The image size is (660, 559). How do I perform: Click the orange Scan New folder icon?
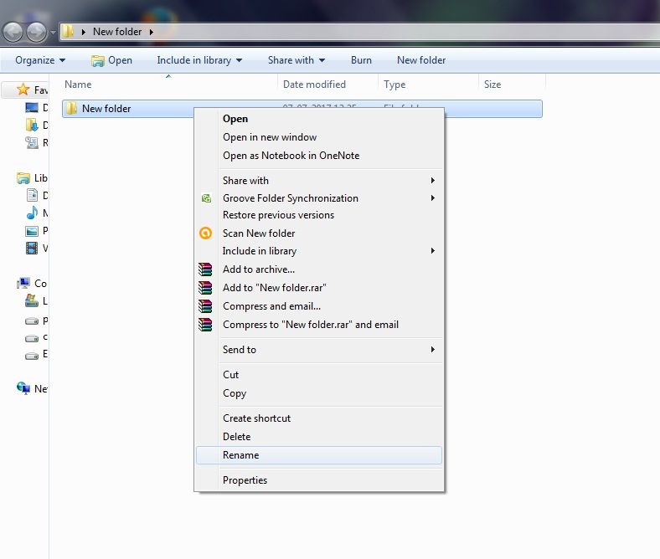point(205,233)
